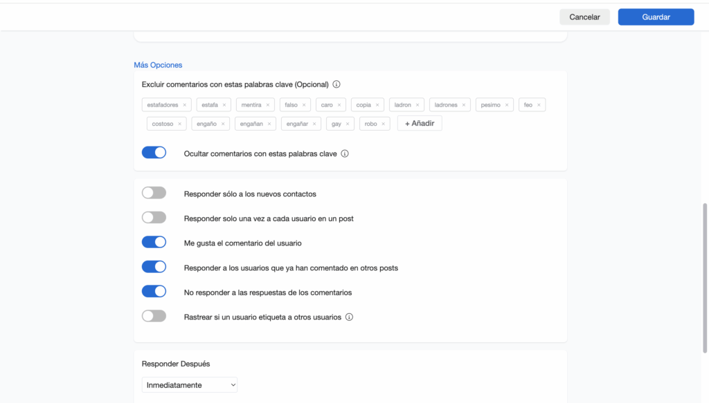Image resolution: width=709 pixels, height=403 pixels.
Task: Show info for Rastrear etiqueta a otros usuarios
Action: click(349, 317)
